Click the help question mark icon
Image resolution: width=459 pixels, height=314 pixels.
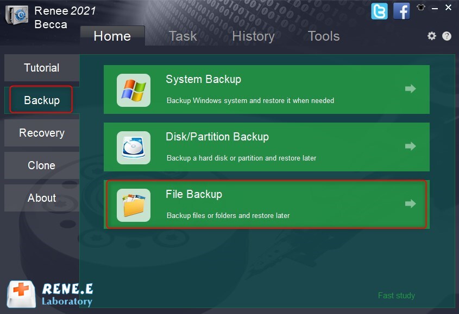[x=447, y=36]
